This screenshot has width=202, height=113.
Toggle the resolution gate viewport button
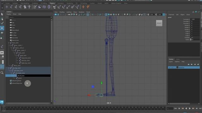[x=93, y=15]
